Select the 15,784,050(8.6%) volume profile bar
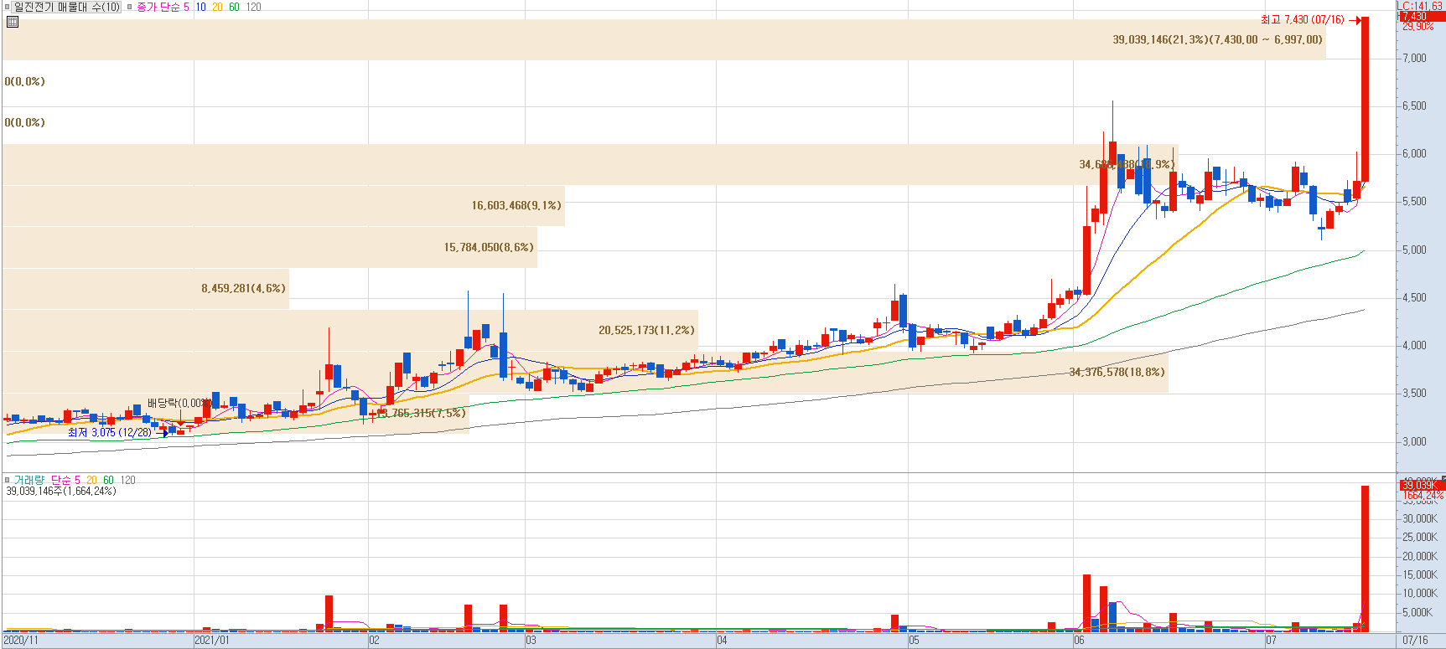 point(270,247)
